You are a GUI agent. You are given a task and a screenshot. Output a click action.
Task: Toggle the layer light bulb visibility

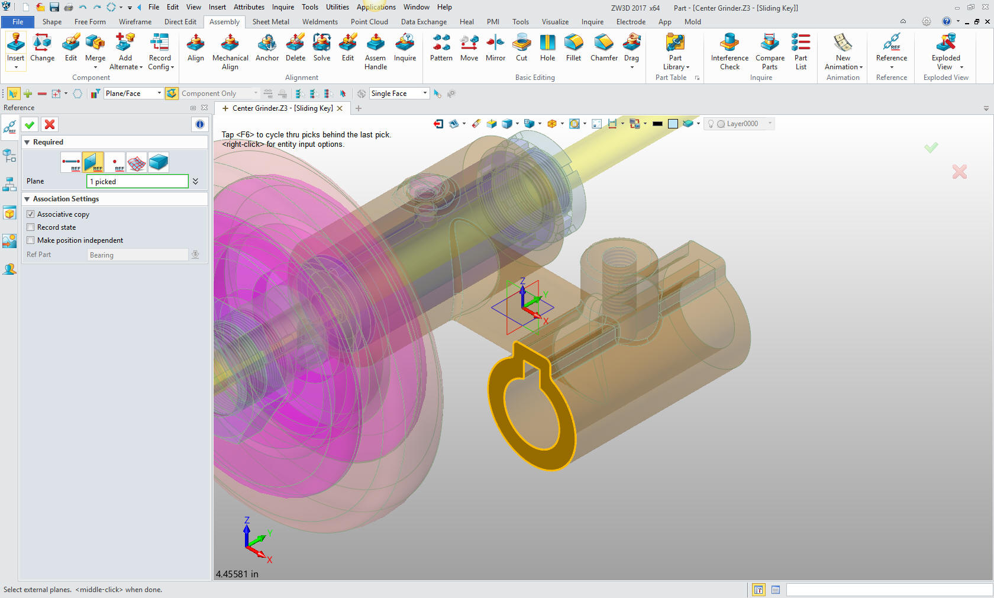pos(711,124)
